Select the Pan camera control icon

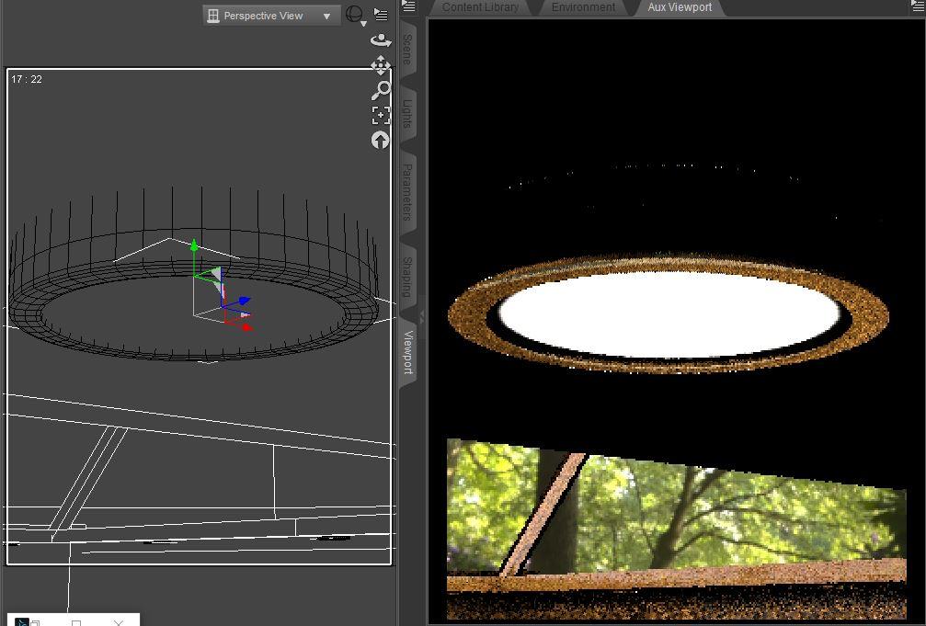[x=381, y=65]
